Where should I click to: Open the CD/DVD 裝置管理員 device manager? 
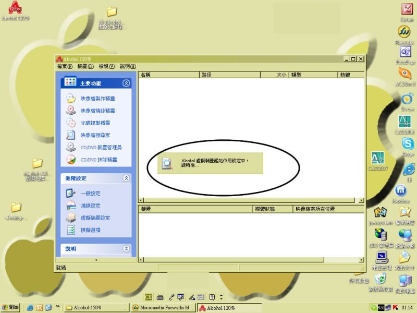click(94, 147)
